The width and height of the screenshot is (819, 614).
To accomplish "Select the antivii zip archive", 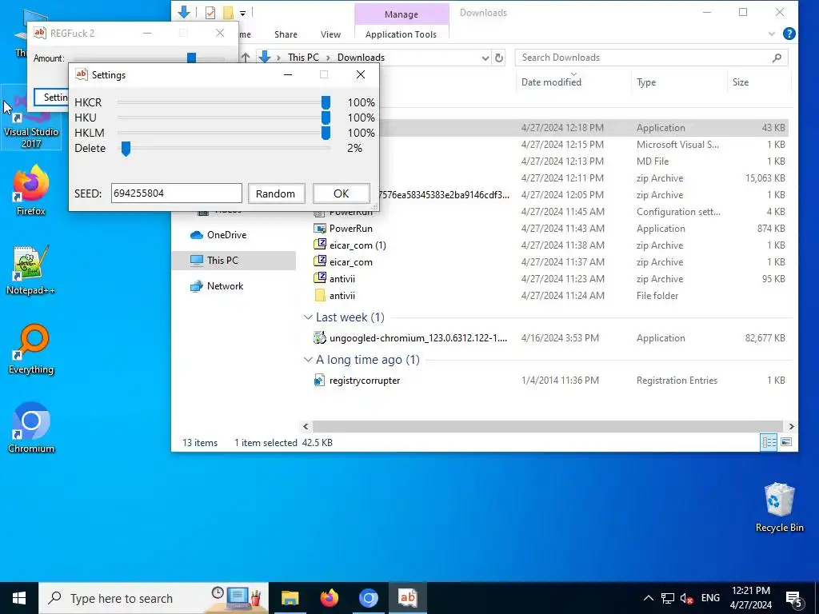I will click(x=342, y=279).
